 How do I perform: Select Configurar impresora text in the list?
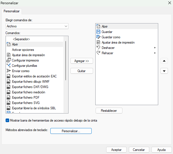pos(25,60)
